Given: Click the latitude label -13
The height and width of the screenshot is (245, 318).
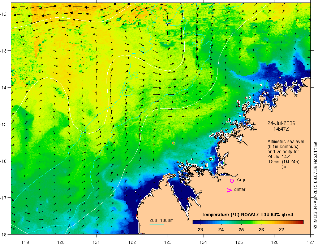Looking at the screenshot, I should point(4,51).
